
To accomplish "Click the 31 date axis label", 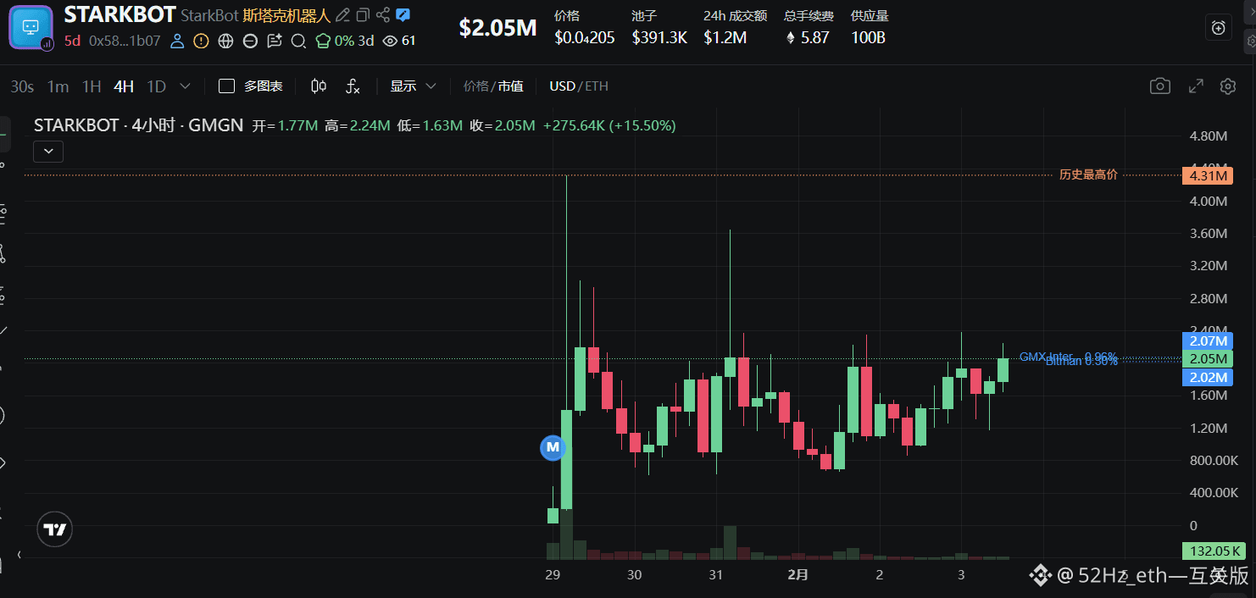I will [716, 574].
